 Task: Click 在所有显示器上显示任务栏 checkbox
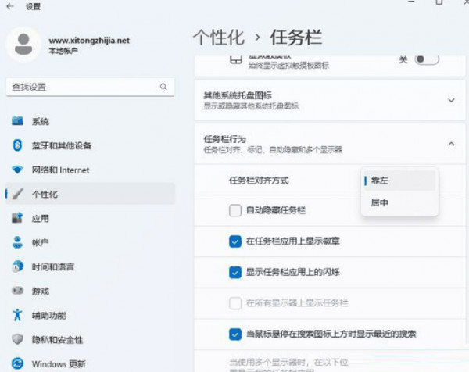click(x=235, y=303)
